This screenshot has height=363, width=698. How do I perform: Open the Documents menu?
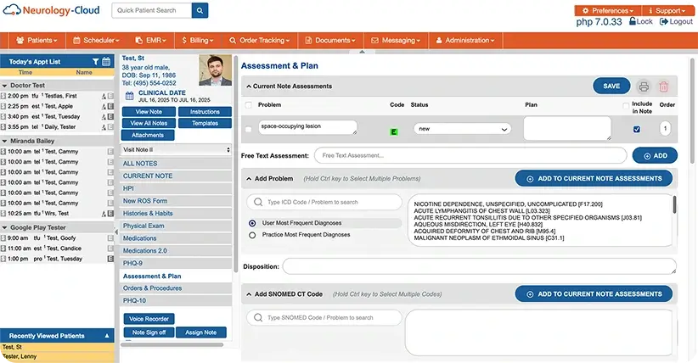tap(330, 41)
